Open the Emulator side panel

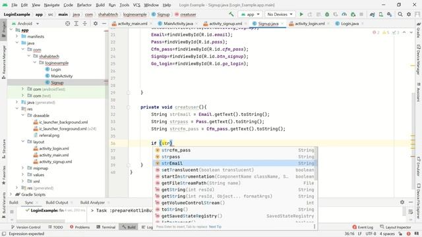[x=419, y=167]
